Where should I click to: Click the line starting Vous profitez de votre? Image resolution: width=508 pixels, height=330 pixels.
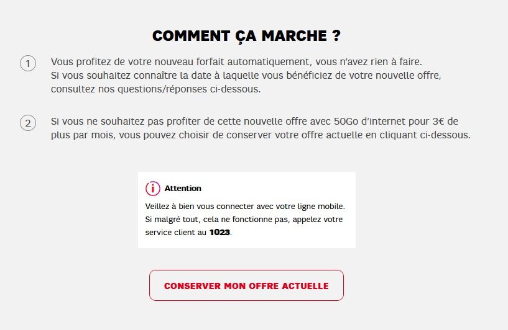236,62
